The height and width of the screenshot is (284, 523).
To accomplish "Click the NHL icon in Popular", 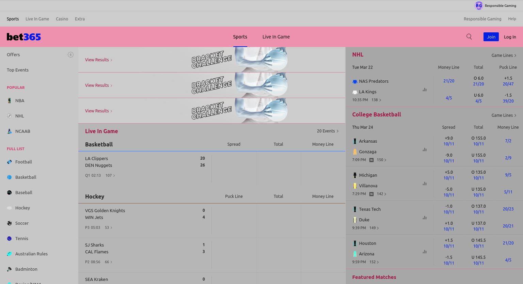I will [10, 116].
